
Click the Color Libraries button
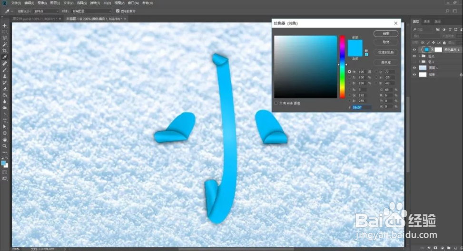tap(385, 63)
